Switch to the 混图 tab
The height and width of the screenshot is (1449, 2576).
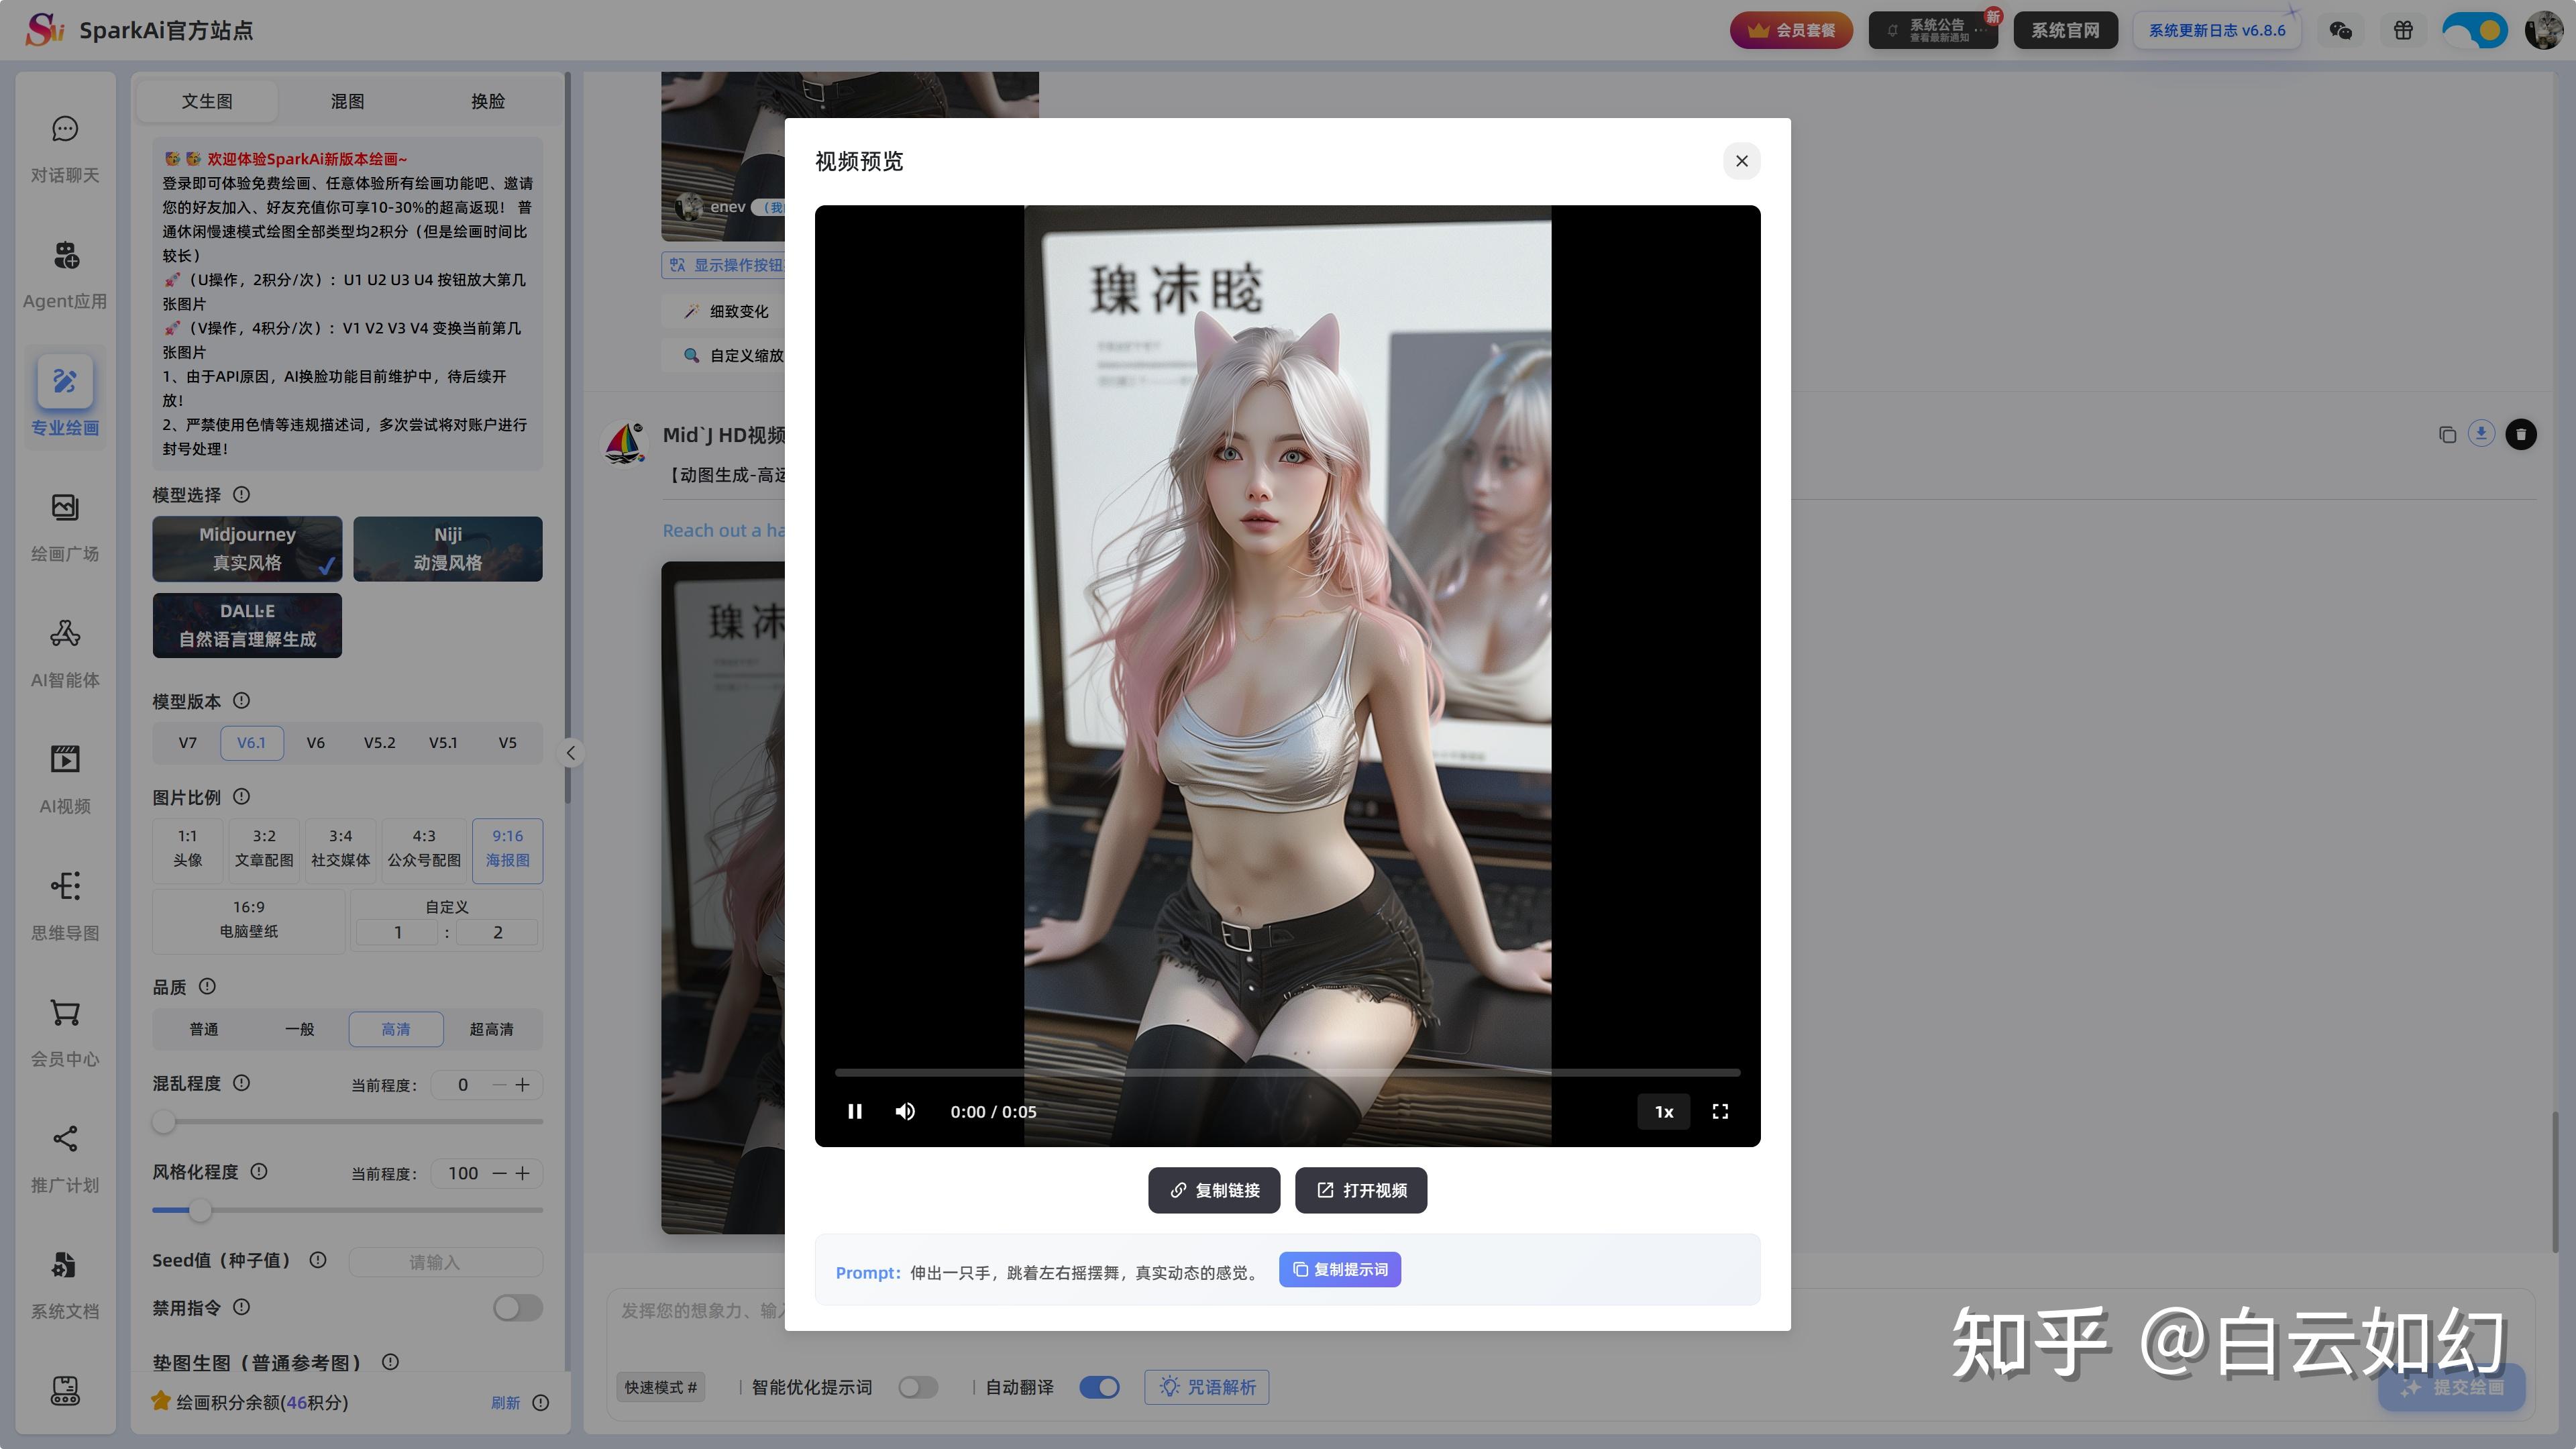click(x=347, y=101)
